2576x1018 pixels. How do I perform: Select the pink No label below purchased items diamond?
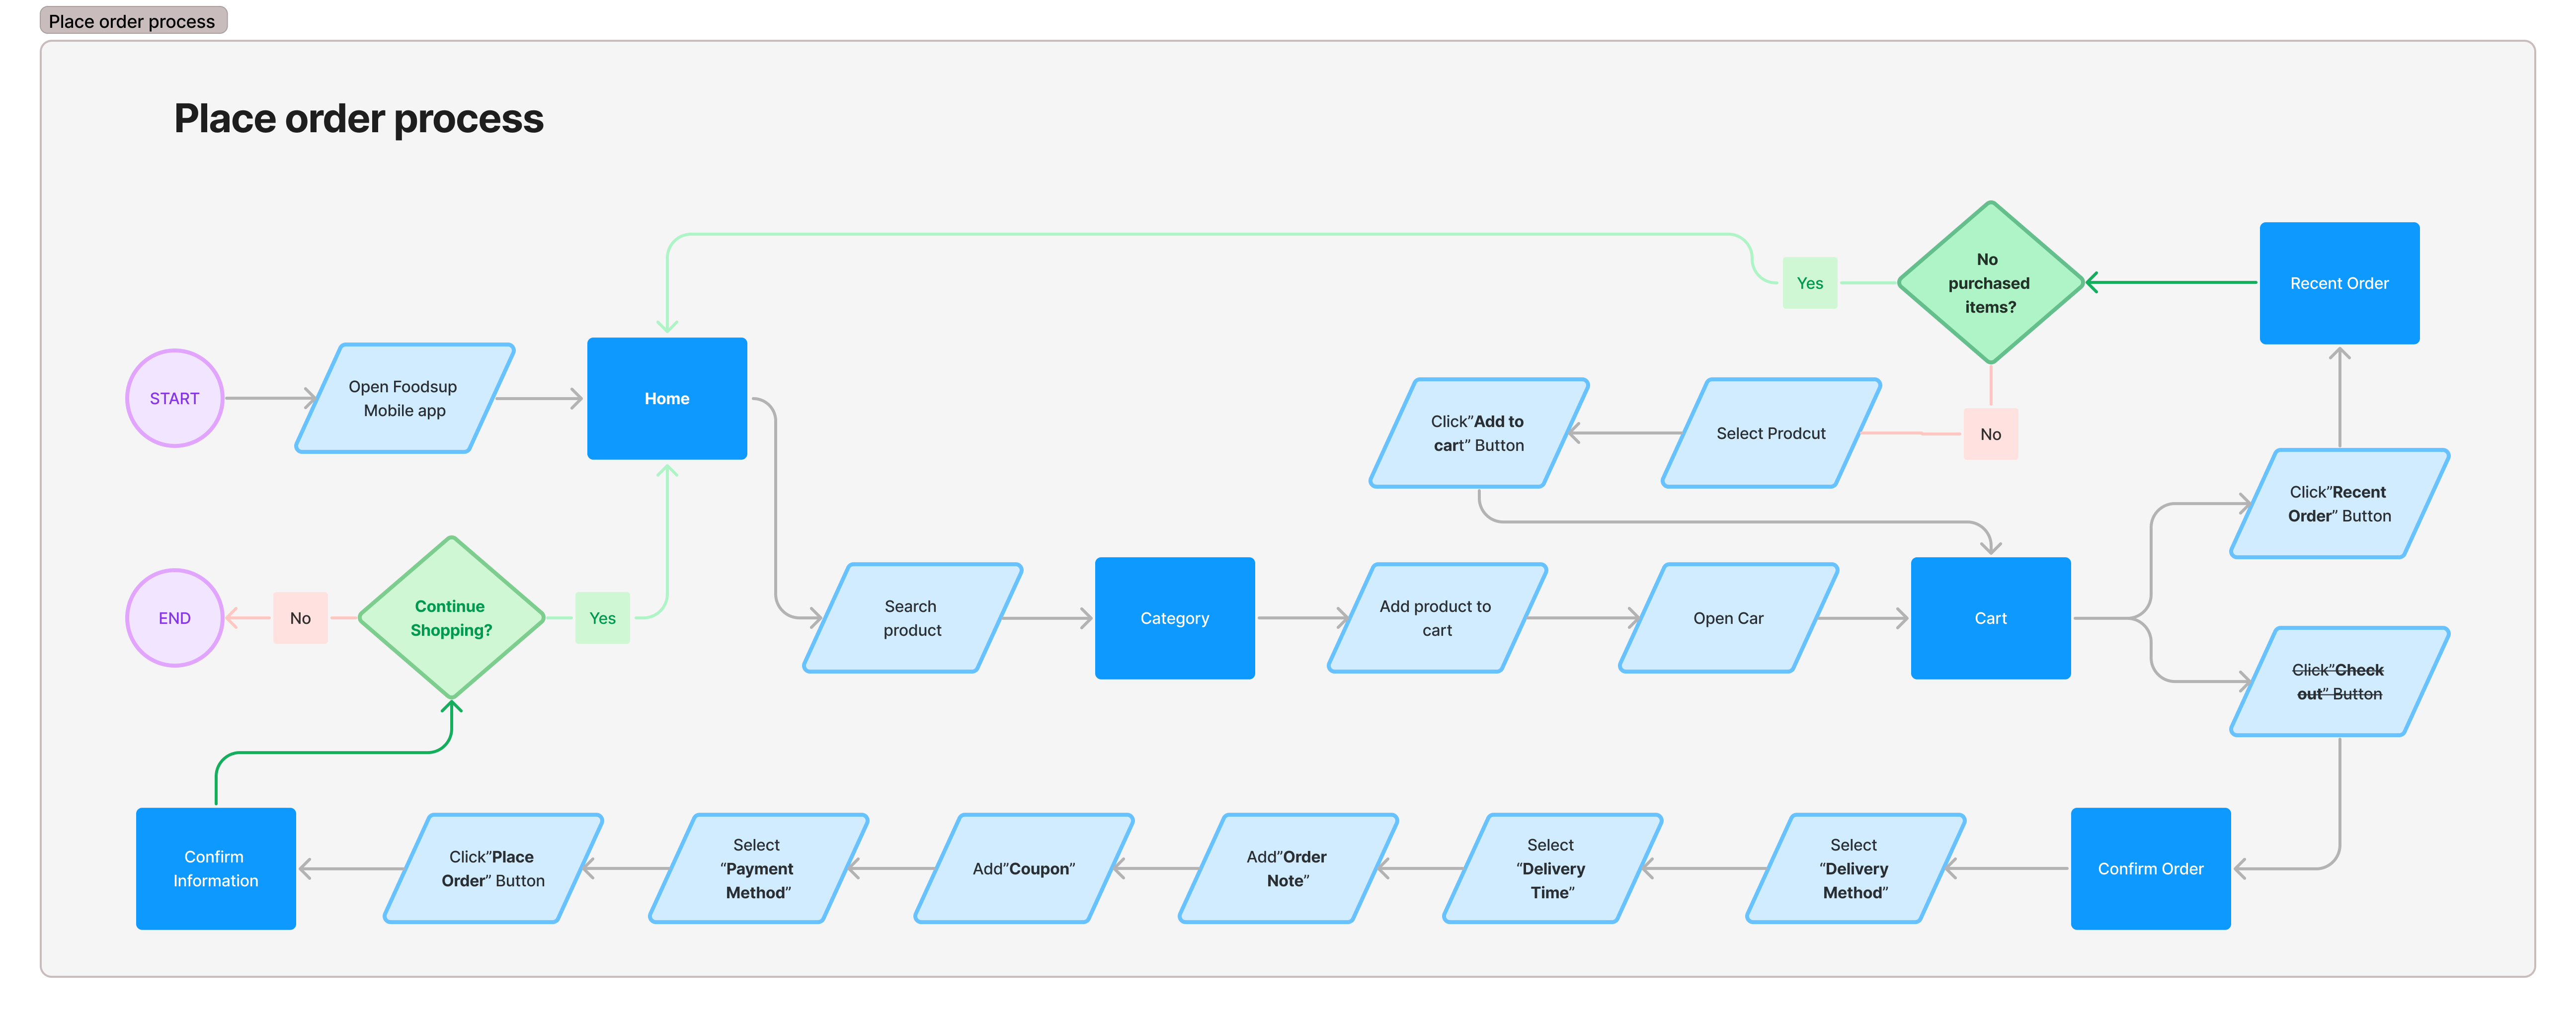[x=1991, y=434]
